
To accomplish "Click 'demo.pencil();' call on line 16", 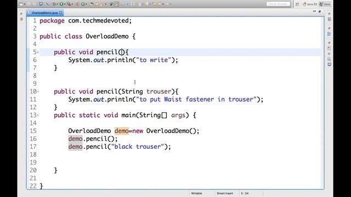I will click(x=93, y=139).
